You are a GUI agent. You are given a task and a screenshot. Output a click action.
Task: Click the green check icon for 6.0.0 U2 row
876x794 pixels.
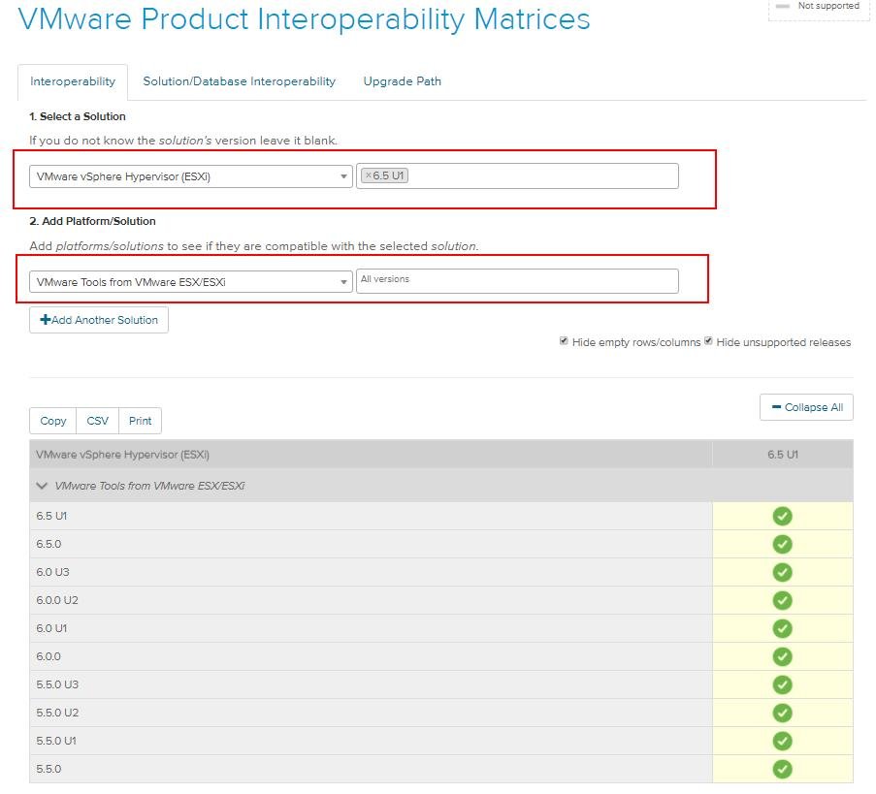point(782,600)
